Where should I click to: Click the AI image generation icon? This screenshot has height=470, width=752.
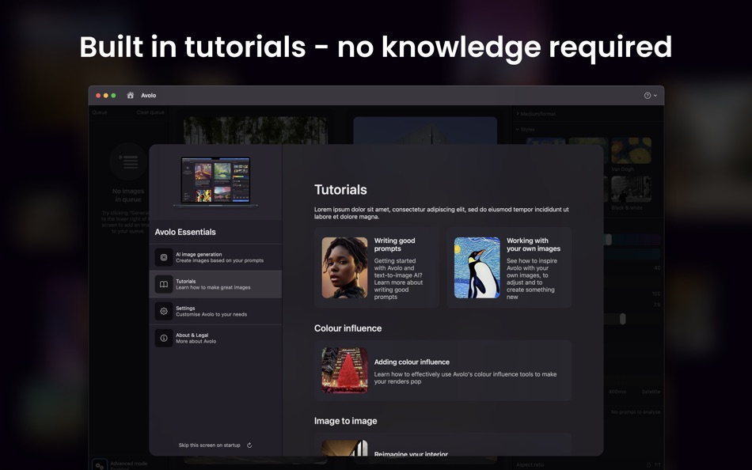click(164, 257)
